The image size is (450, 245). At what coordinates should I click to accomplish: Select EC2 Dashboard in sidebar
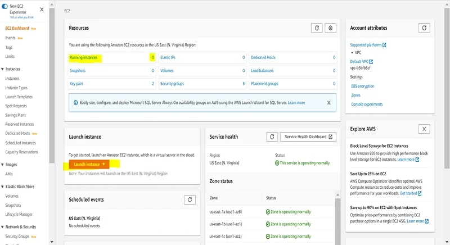coord(17,28)
